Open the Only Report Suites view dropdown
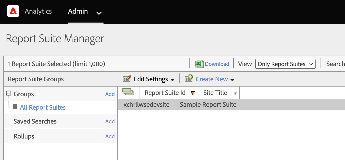Viewport: 345px width, 160px height. (x=285, y=64)
